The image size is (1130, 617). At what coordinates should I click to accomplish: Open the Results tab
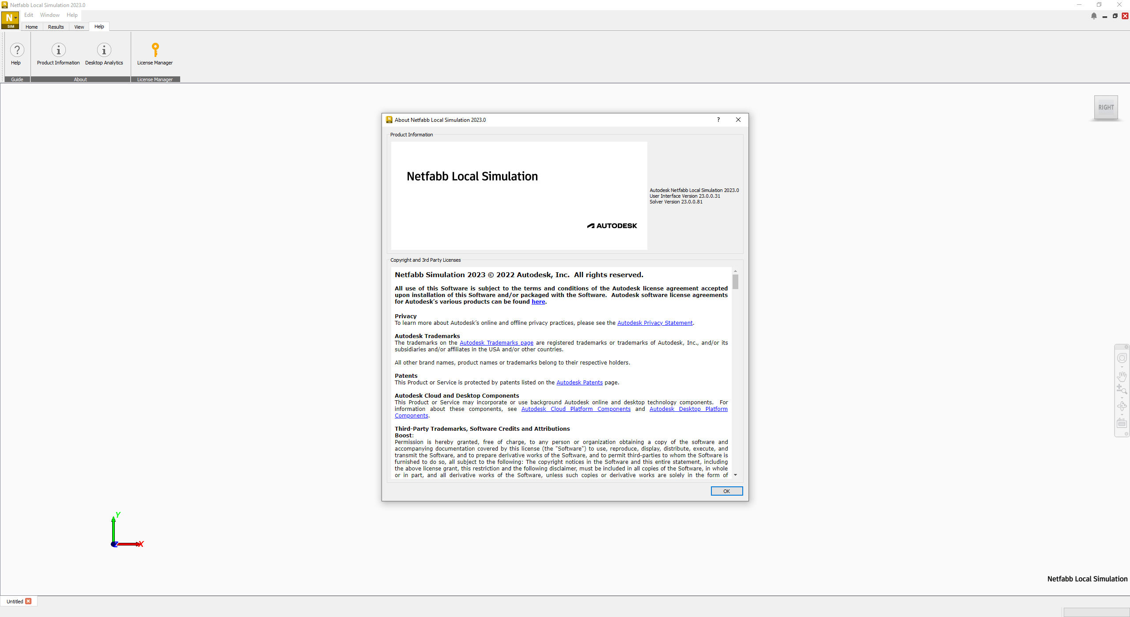click(56, 26)
